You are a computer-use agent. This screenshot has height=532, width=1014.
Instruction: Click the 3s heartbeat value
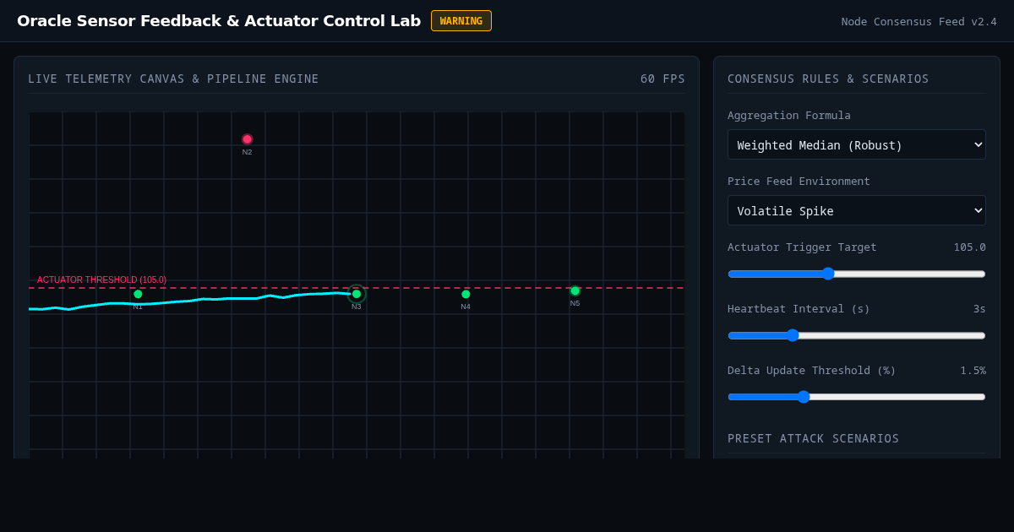click(979, 308)
